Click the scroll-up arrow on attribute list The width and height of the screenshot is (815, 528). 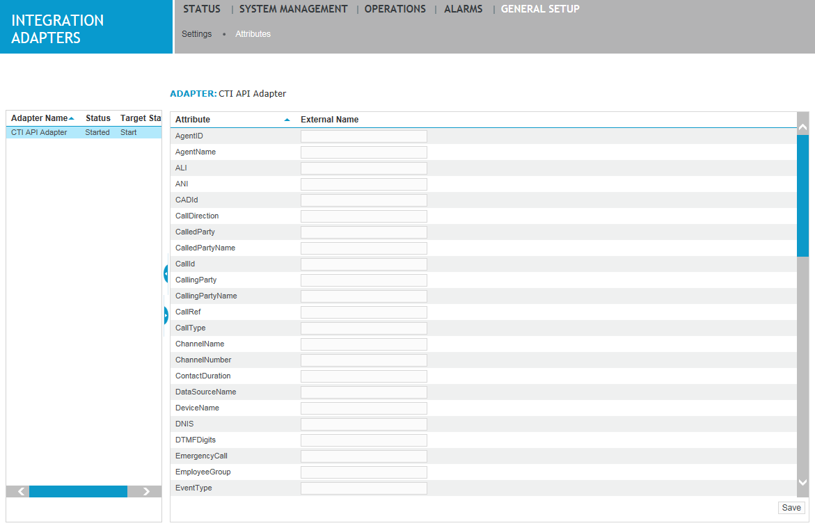pos(803,126)
